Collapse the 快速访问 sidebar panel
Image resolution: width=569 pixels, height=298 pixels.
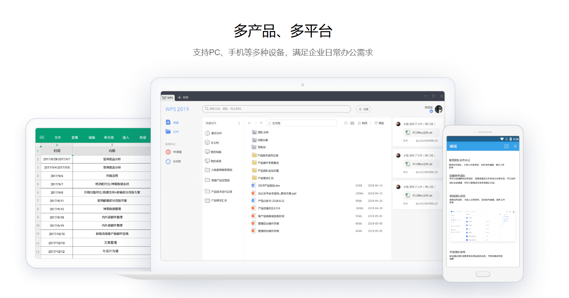[239, 123]
